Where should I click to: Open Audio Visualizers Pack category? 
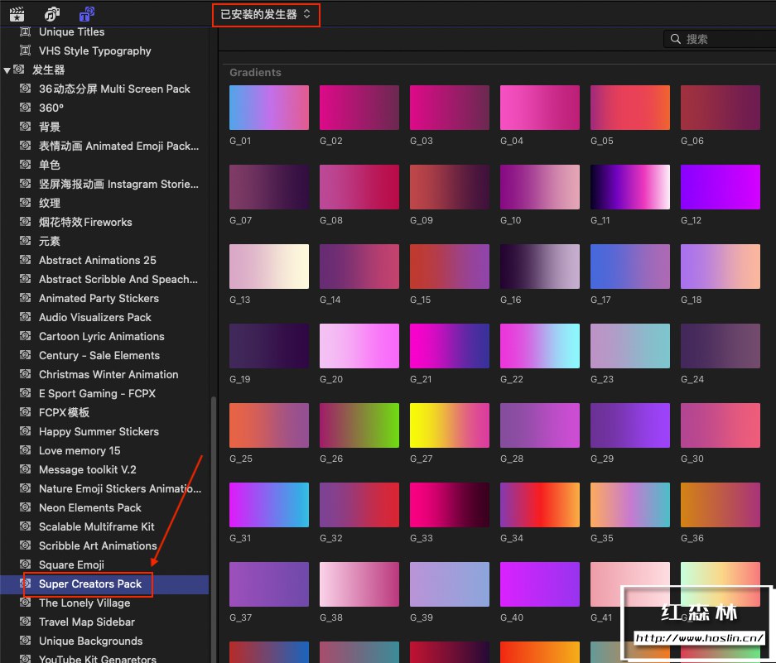(94, 317)
